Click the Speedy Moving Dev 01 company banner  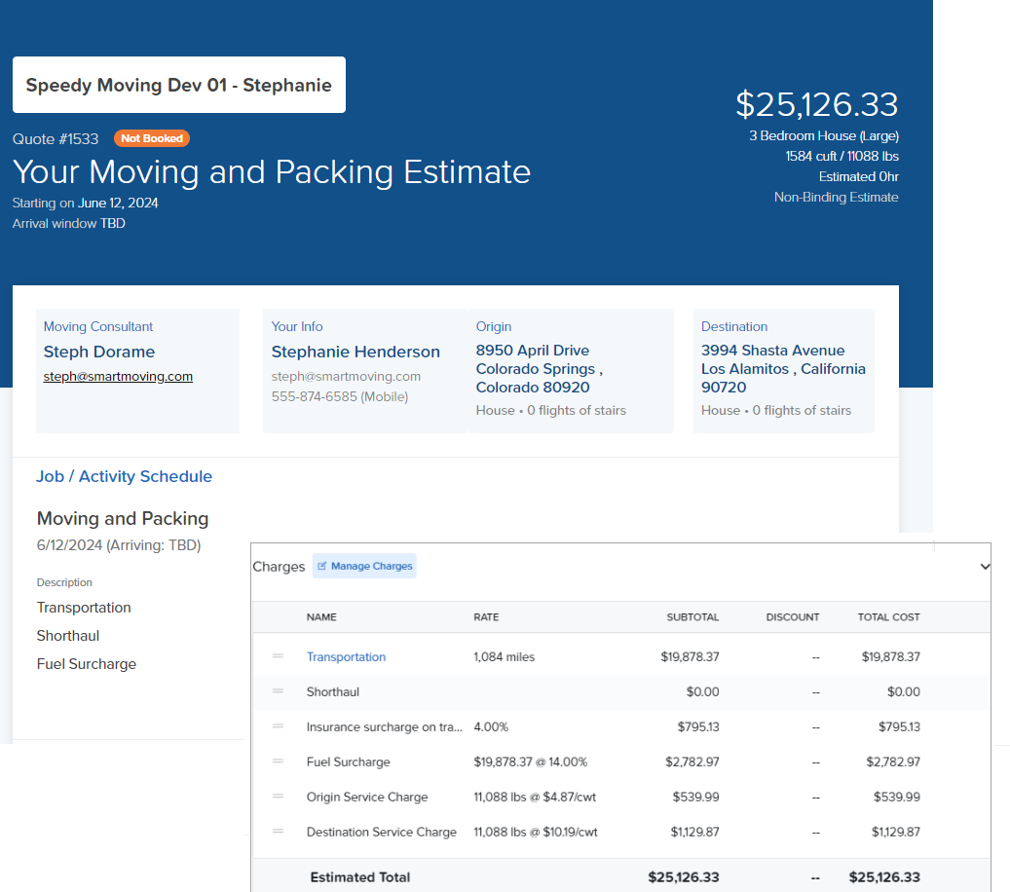[x=178, y=85]
